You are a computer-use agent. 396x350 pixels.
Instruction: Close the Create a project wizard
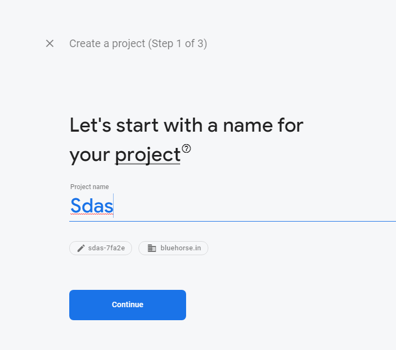coord(50,43)
